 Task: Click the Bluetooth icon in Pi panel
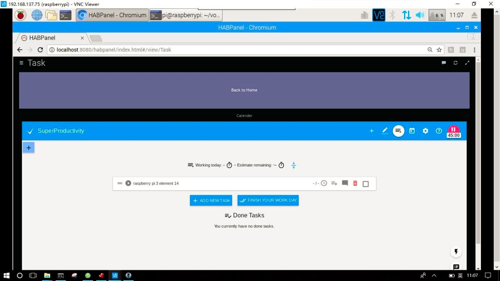pos(392,15)
